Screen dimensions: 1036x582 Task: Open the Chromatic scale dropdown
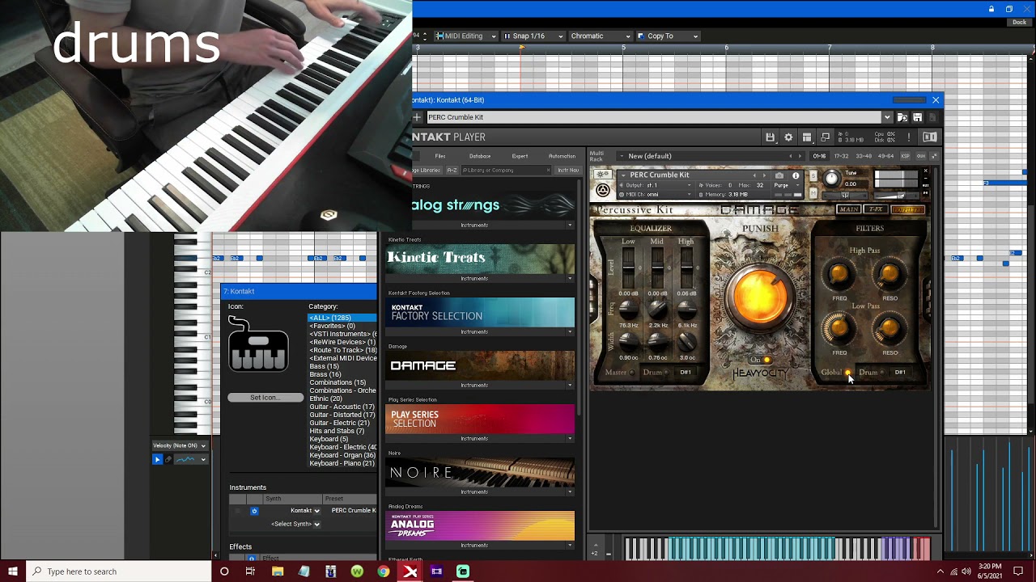coord(600,36)
